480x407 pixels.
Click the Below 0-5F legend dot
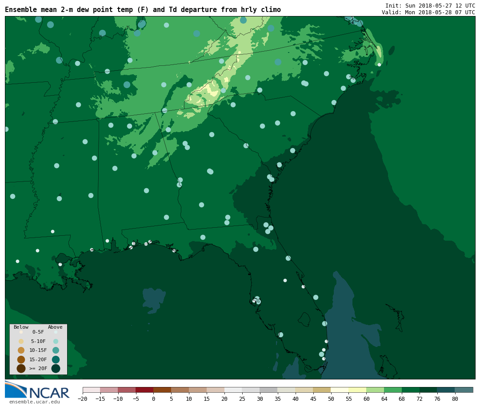tap(21, 332)
